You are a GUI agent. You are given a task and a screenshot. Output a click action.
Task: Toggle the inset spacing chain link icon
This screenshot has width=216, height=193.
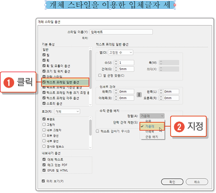139,95
